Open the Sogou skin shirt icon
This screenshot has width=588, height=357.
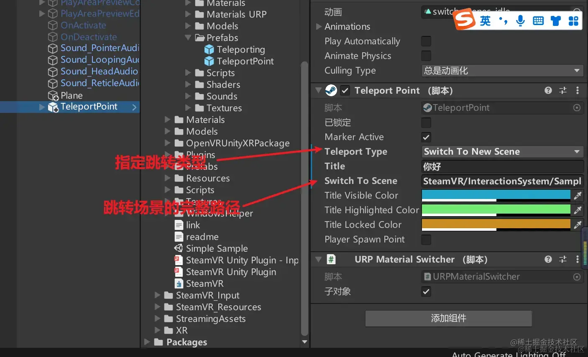(x=555, y=20)
